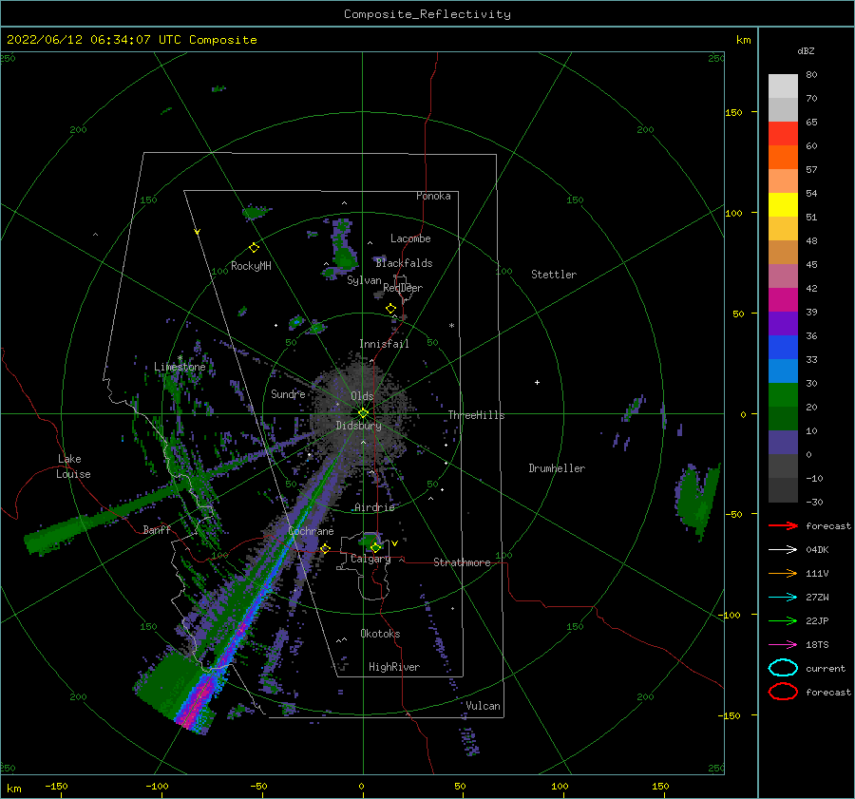The height and width of the screenshot is (799, 855).
Task: Click the Ponoka town label
Action: tap(433, 196)
